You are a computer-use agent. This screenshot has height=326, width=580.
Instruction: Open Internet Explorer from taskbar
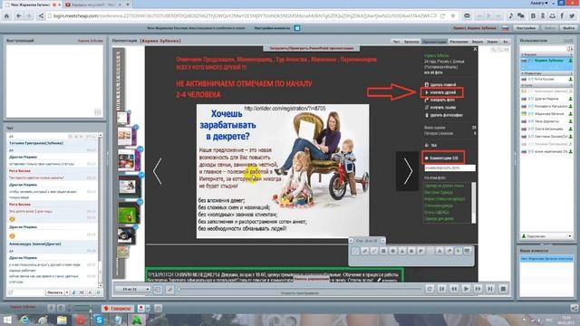[24, 320]
